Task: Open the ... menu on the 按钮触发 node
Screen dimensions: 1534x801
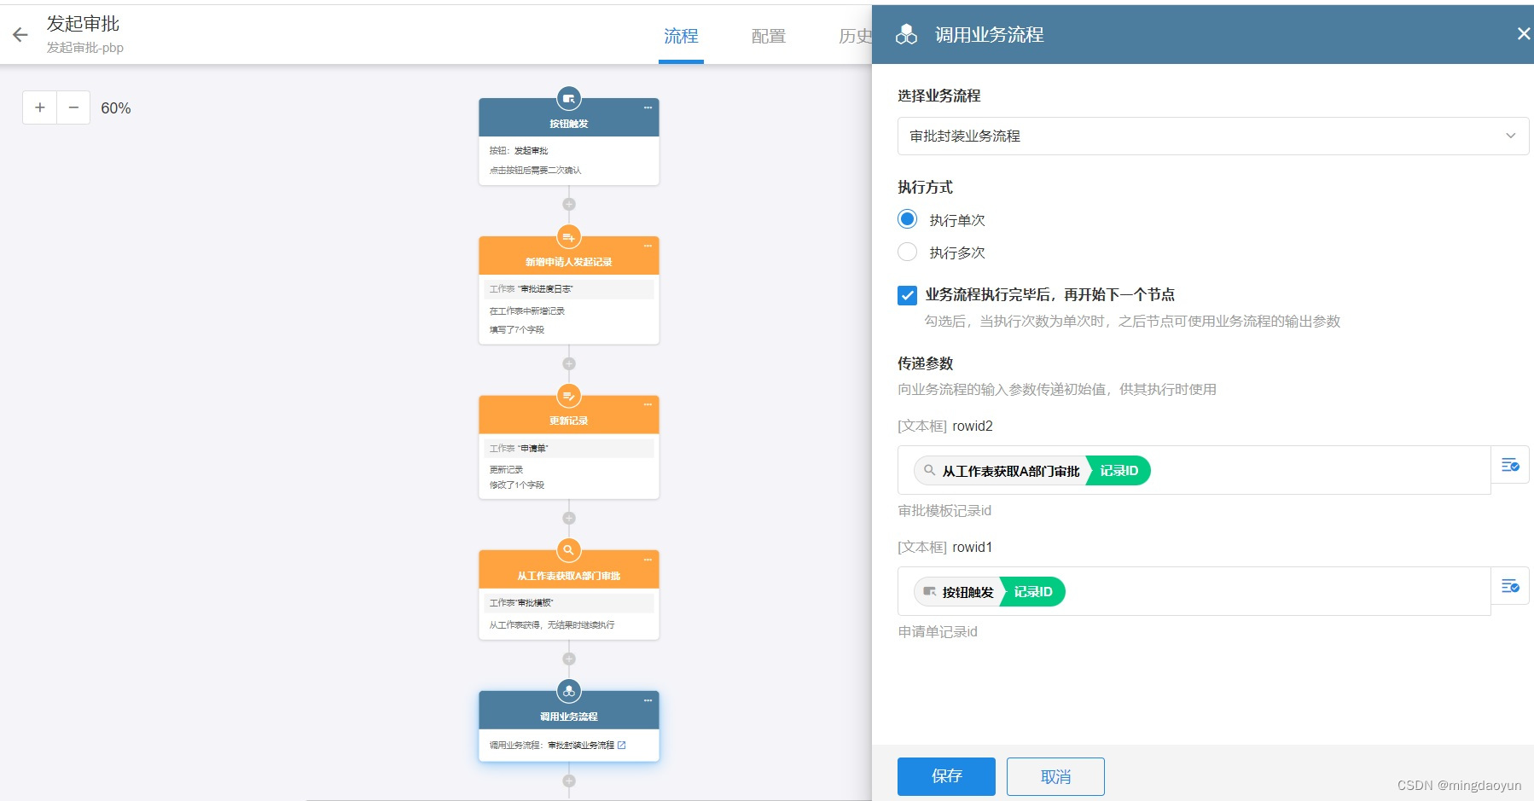Action: (x=648, y=107)
